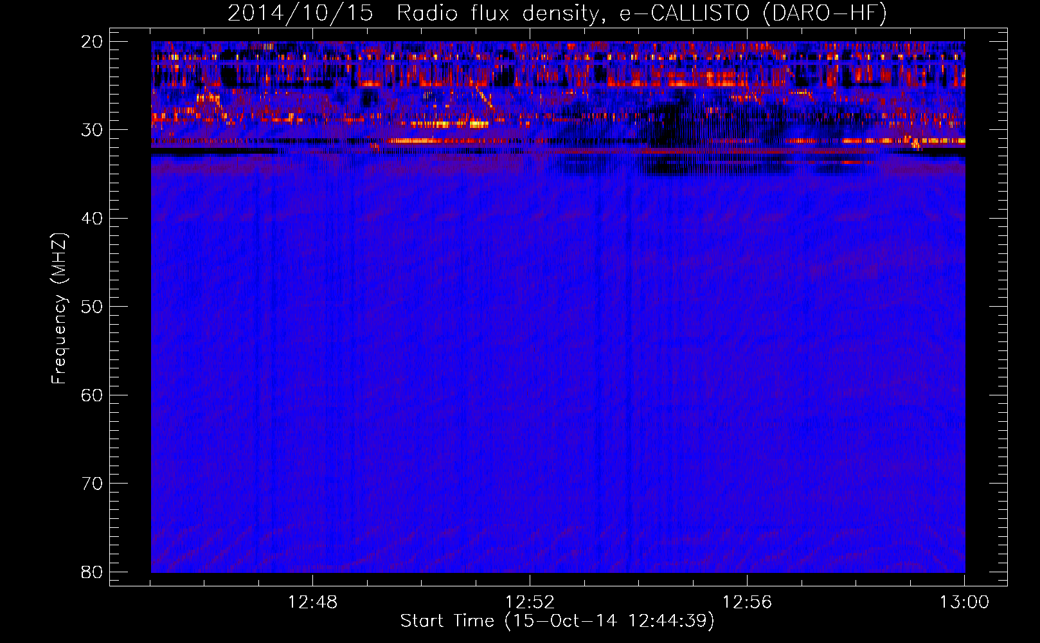
Task: Click the 70 frequency tick label
Action: point(92,484)
